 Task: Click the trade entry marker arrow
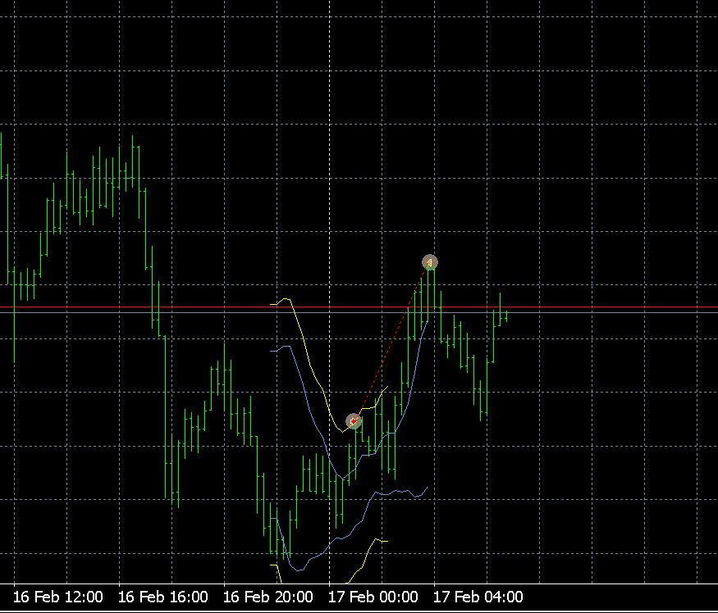[353, 421]
